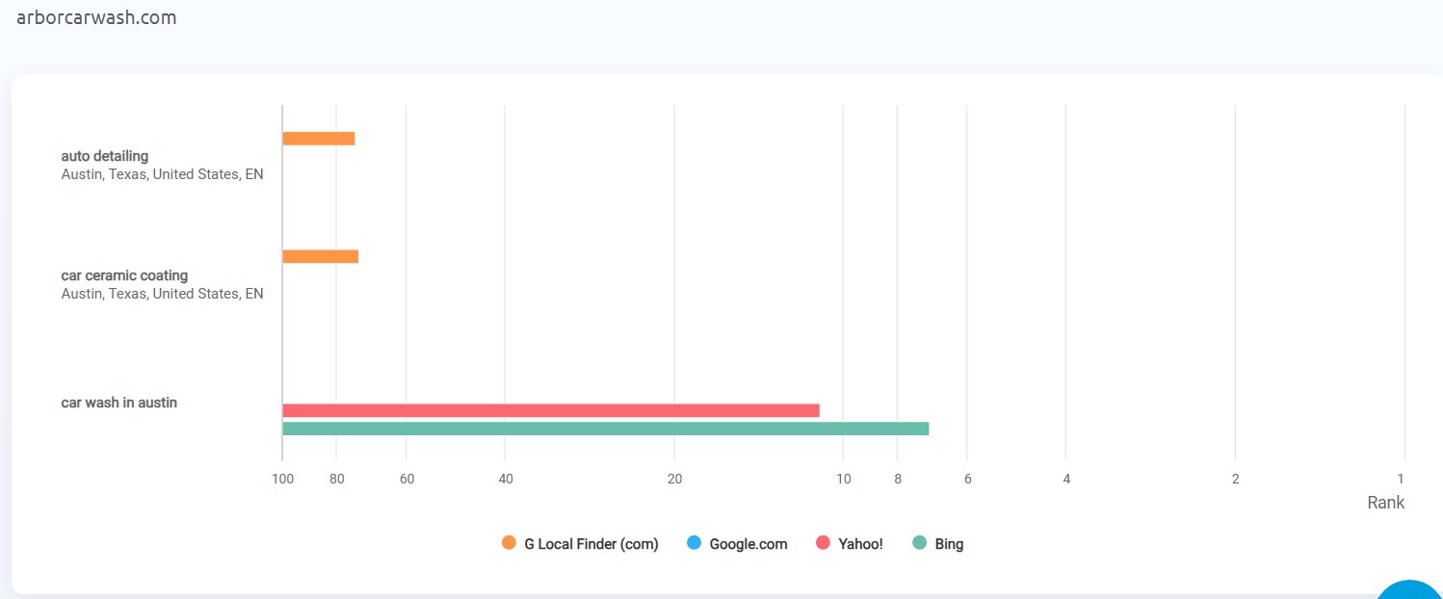This screenshot has height=599, width=1443.
Task: Toggle the Yahoo! legend series
Action: pos(850,543)
